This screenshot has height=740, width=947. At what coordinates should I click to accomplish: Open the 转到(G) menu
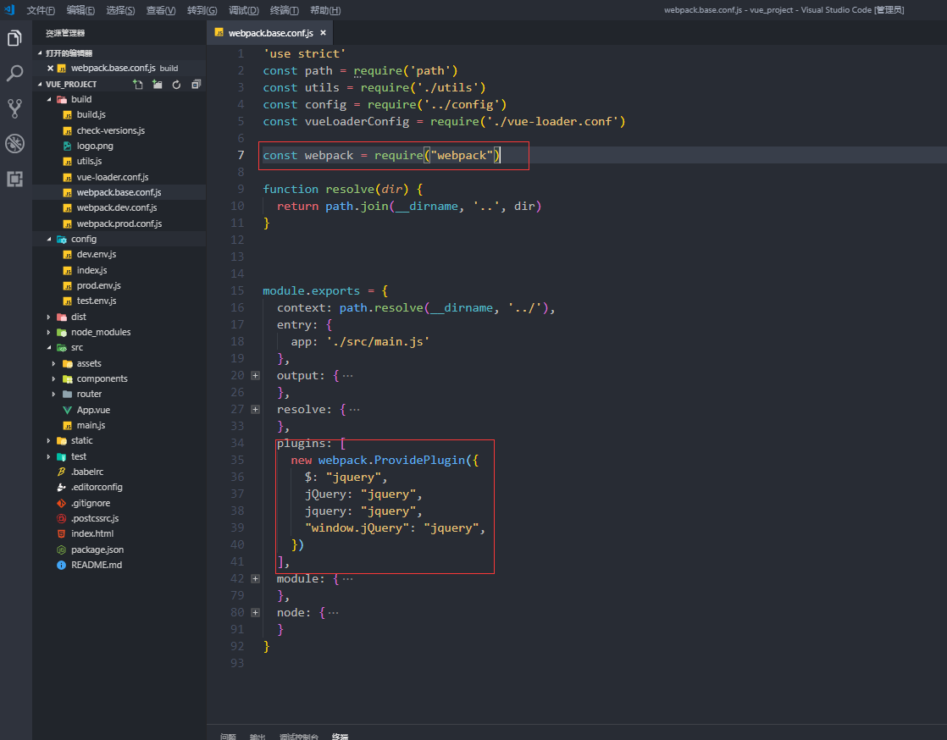pos(202,10)
